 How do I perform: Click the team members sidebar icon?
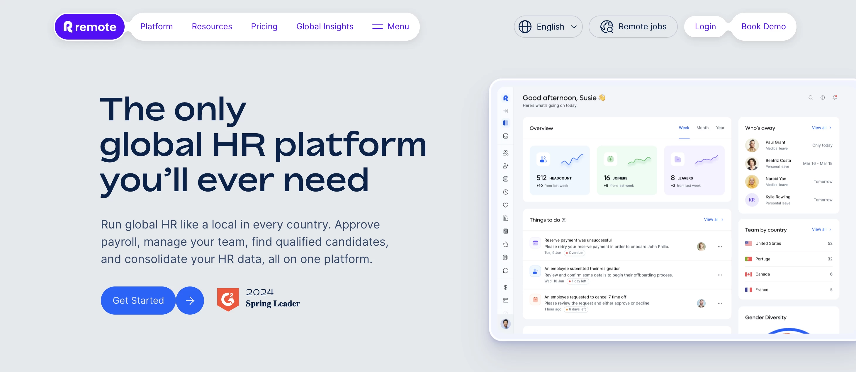tap(506, 153)
